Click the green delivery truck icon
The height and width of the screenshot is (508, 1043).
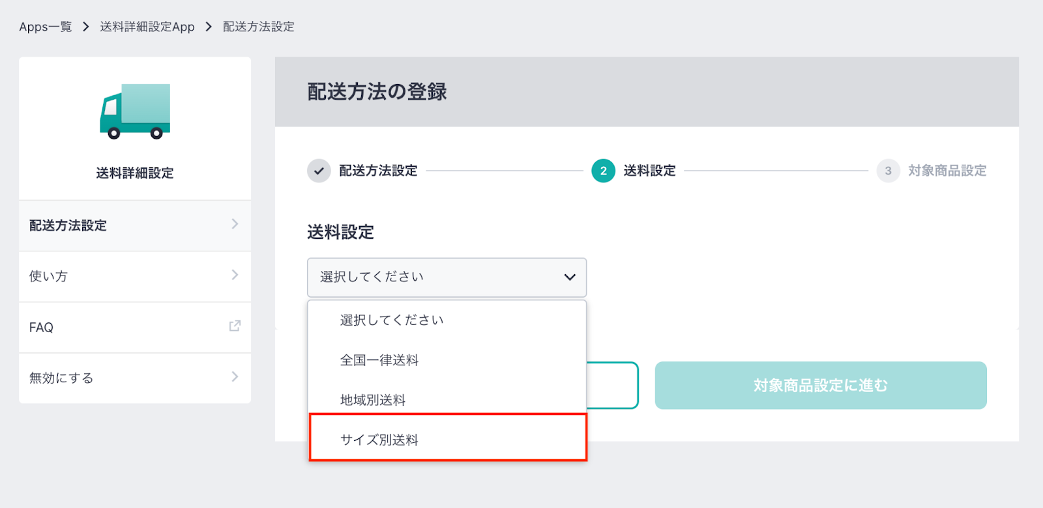coord(135,111)
